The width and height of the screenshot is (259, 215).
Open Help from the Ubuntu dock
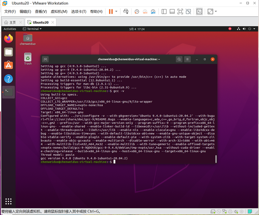pyautogui.click(x=8, y=79)
